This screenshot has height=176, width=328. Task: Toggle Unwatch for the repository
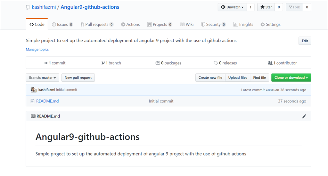(232, 7)
